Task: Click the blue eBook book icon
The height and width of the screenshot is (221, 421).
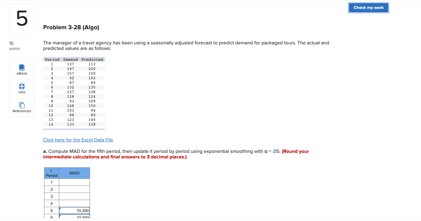Action: (22, 67)
